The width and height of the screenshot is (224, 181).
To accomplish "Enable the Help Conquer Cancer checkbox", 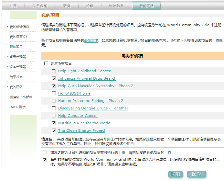I will click(x=54, y=116).
